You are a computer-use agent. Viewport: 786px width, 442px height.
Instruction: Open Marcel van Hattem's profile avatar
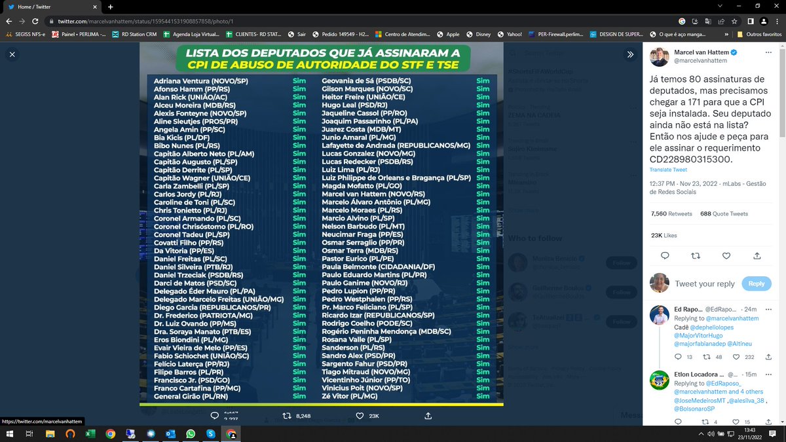(659, 56)
